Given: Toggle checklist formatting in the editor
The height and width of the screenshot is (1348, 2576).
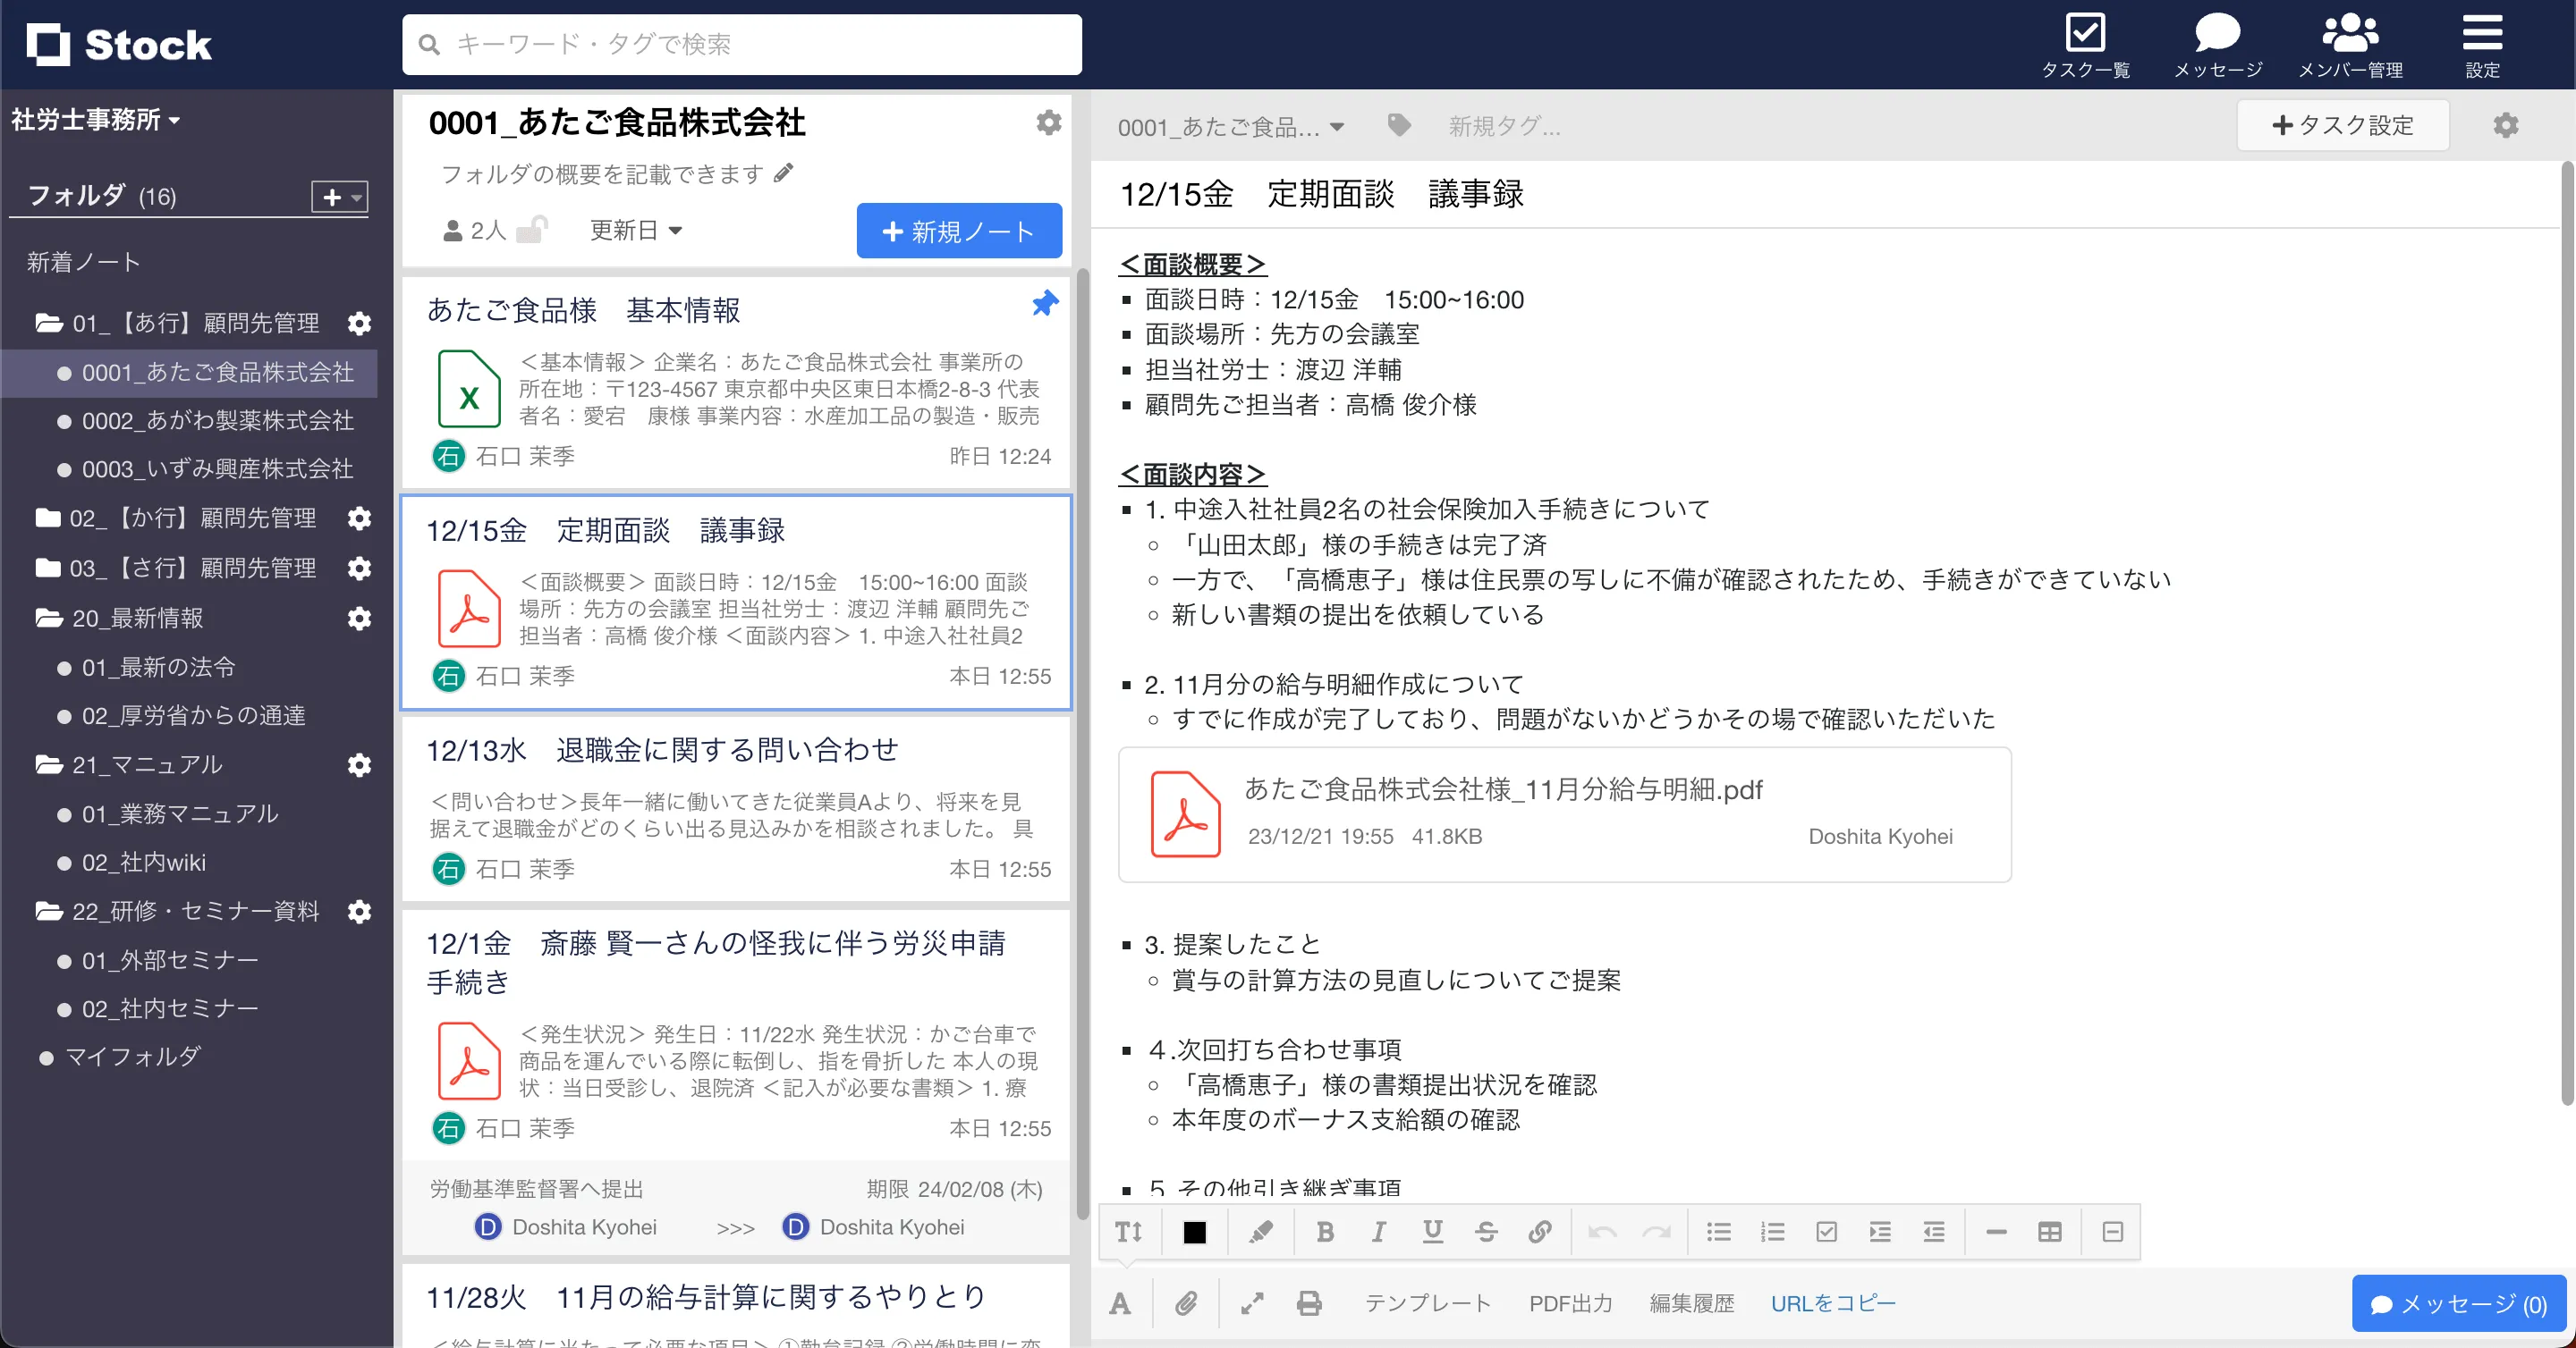Looking at the screenshot, I should pos(1827,1232).
